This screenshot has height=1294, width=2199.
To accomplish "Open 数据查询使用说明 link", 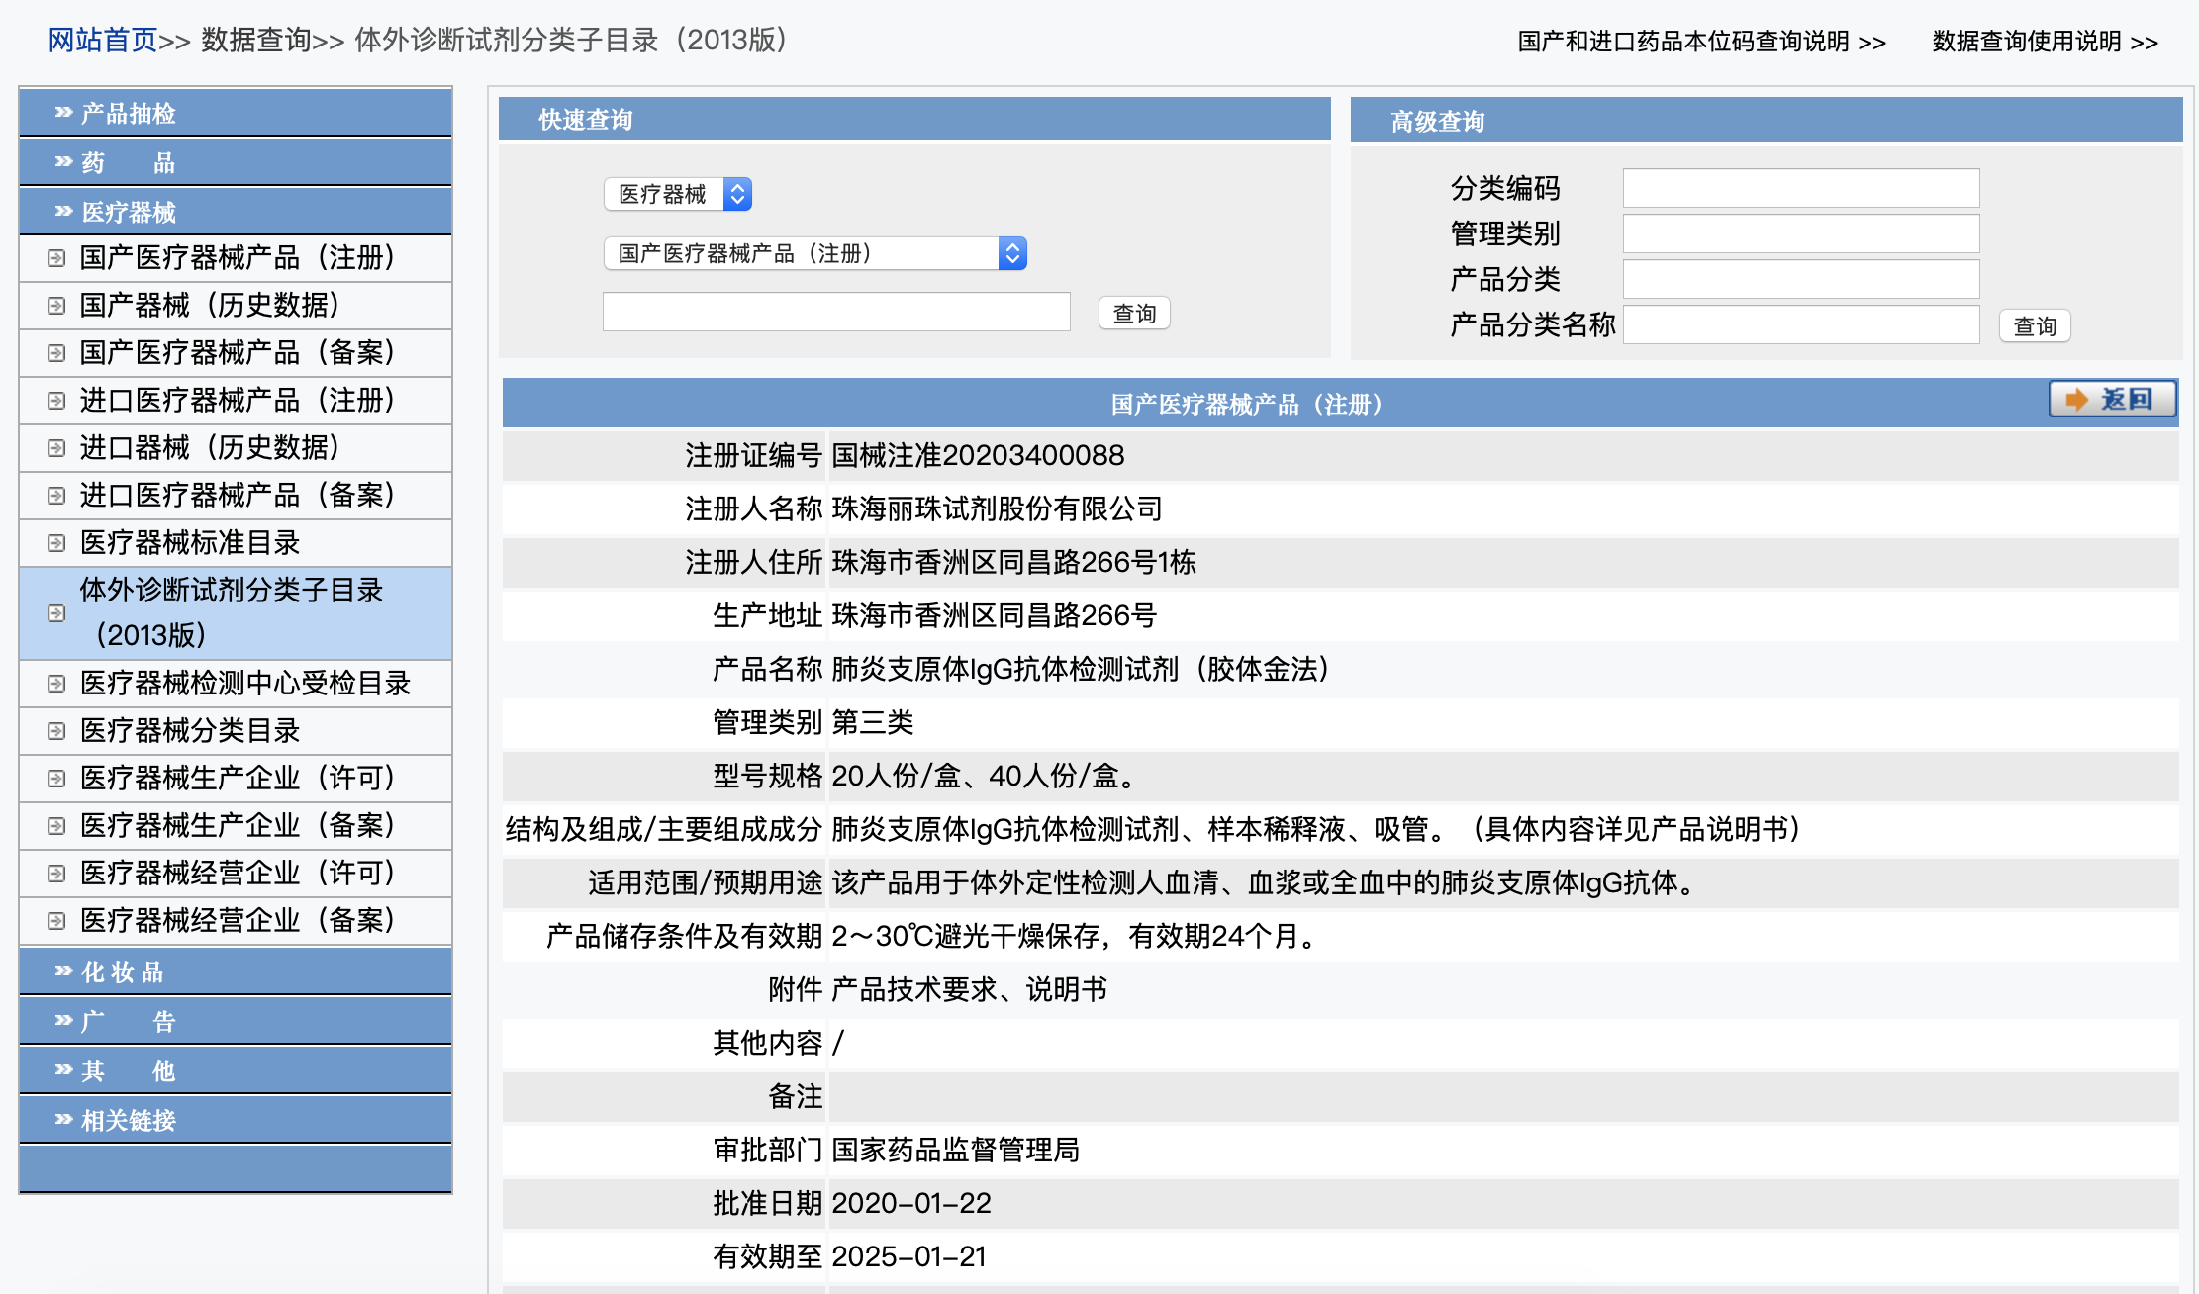I will click(2044, 42).
